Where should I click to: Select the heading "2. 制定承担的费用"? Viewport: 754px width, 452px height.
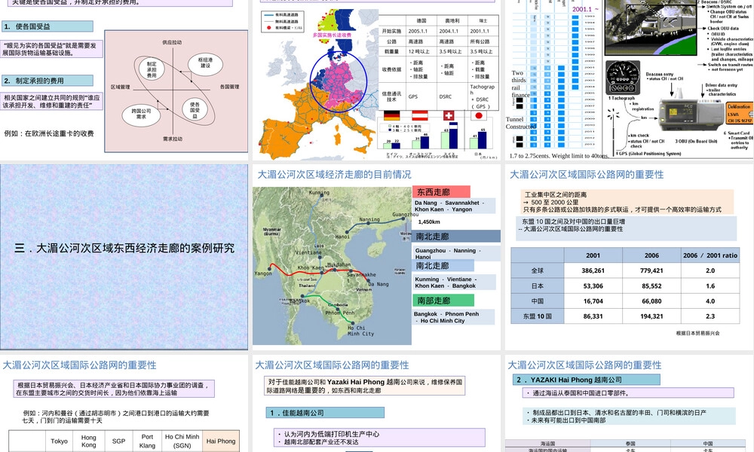47,81
